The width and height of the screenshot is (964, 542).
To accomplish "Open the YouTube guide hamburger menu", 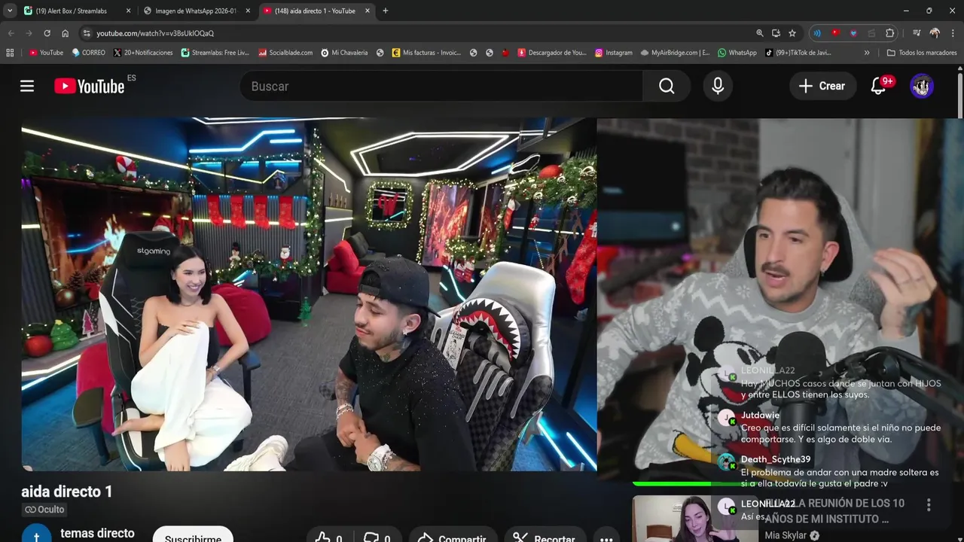I will 27,86.
